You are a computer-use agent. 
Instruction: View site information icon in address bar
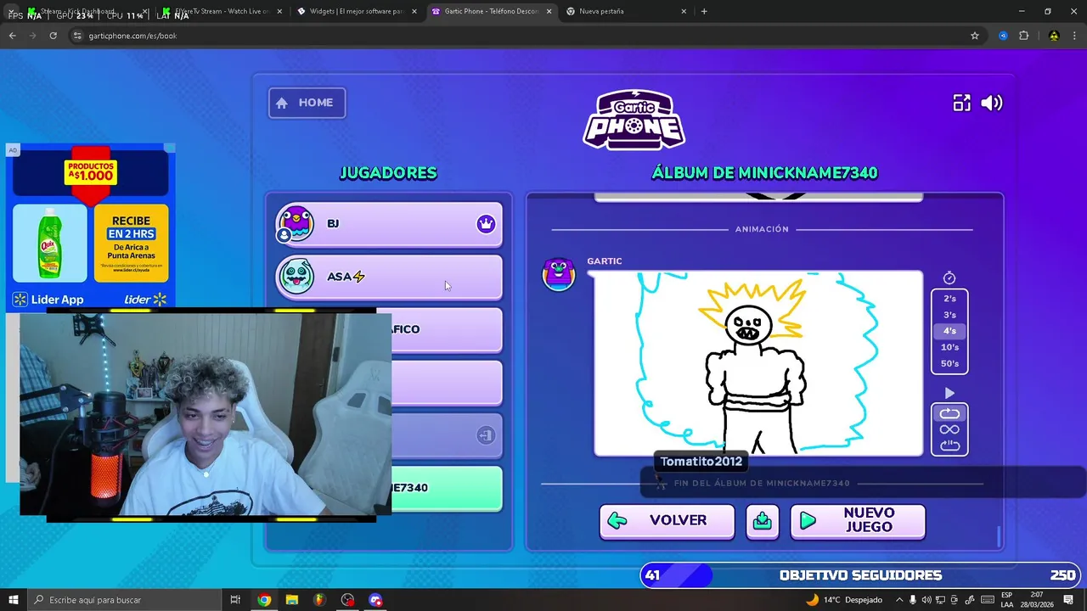[78, 36]
